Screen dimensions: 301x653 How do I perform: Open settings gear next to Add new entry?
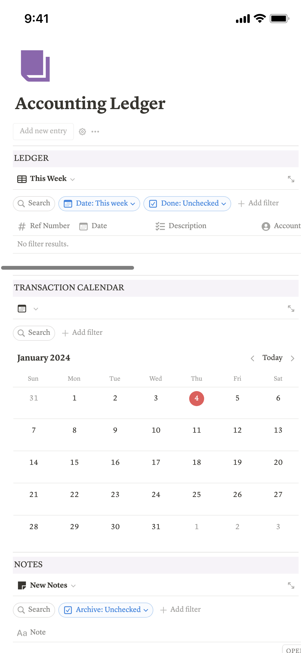pyautogui.click(x=82, y=132)
